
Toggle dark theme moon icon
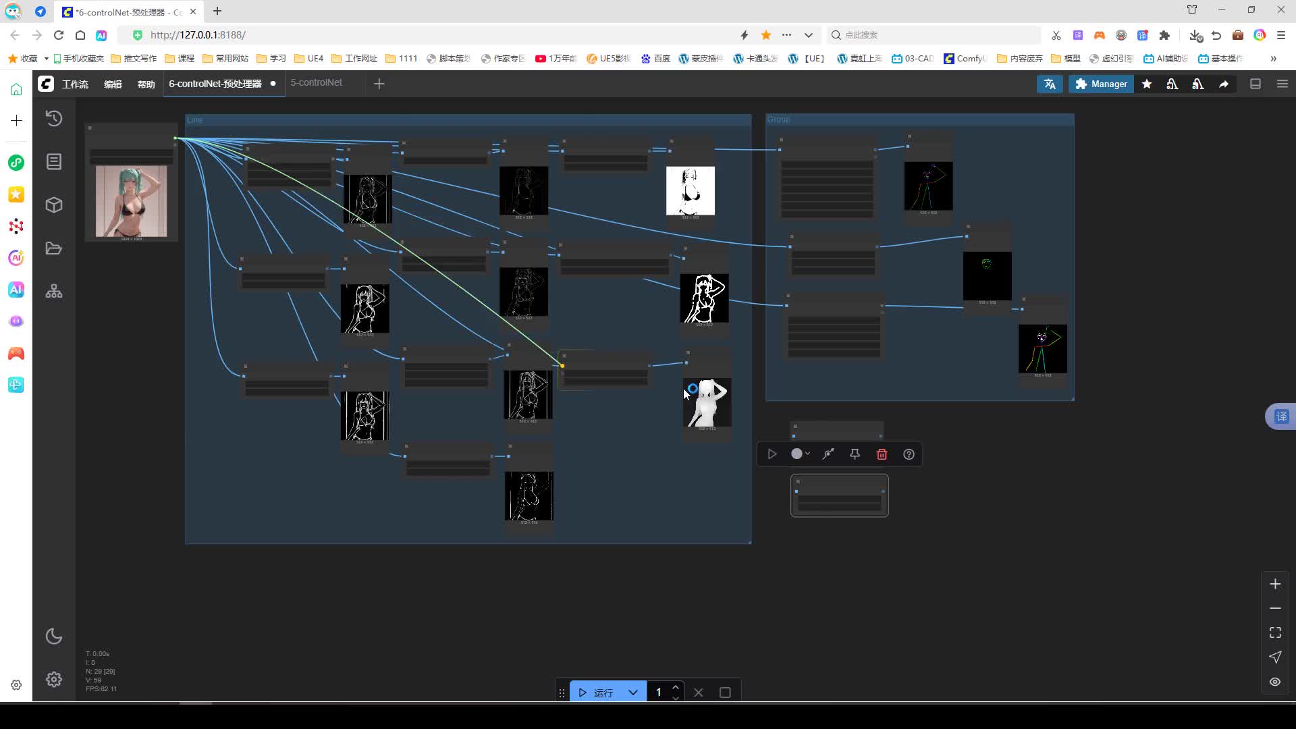coord(54,637)
